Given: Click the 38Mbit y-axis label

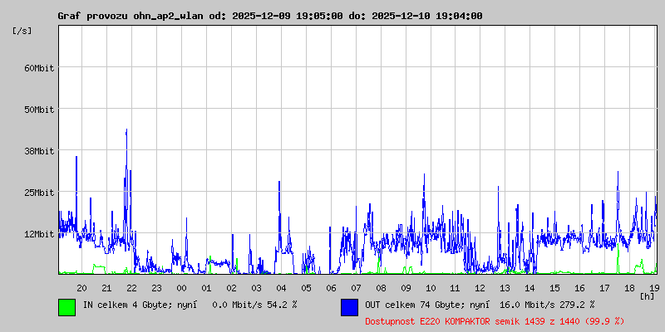Looking at the screenshot, I should (39, 151).
